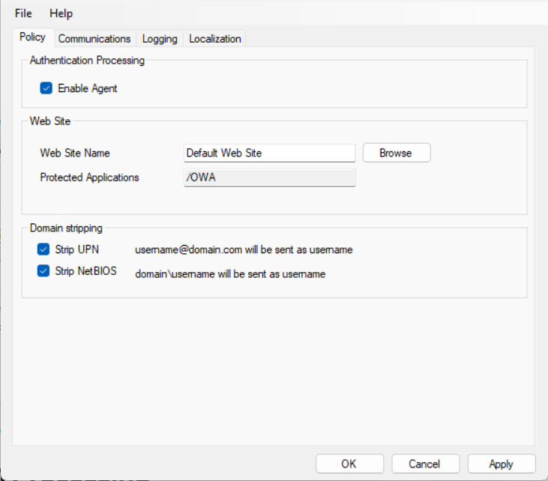Click the 'Protected Applications' label

pos(89,178)
